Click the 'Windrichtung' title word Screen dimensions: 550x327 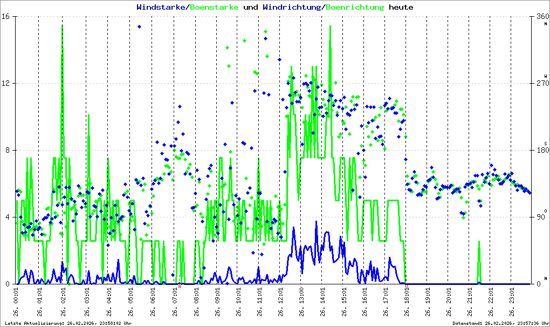point(292,7)
